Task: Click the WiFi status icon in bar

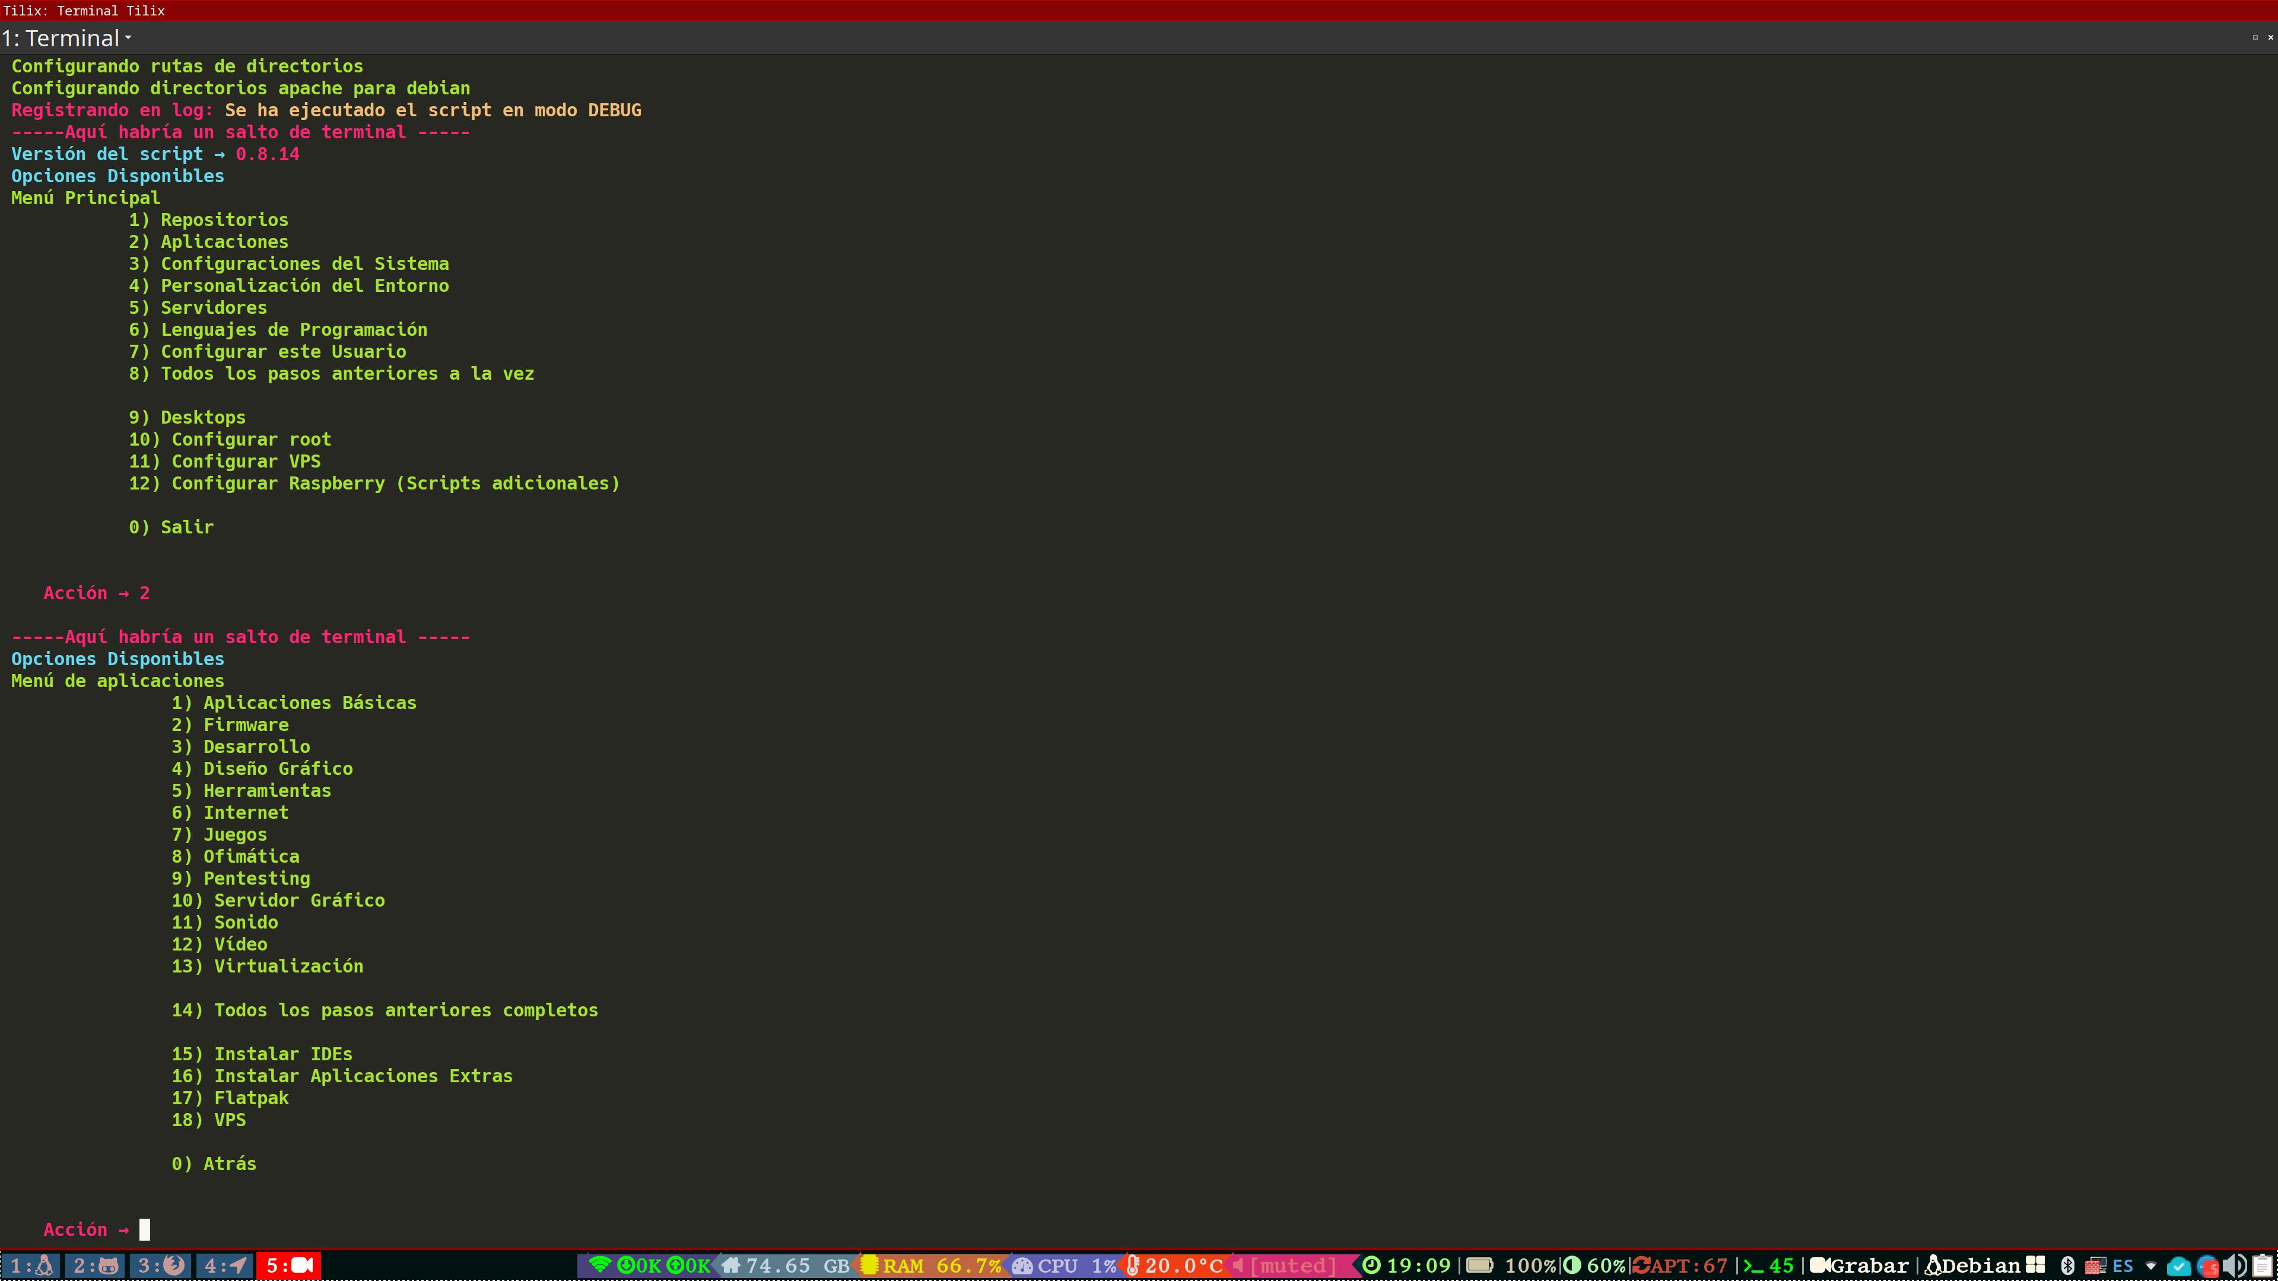Action: click(601, 1265)
